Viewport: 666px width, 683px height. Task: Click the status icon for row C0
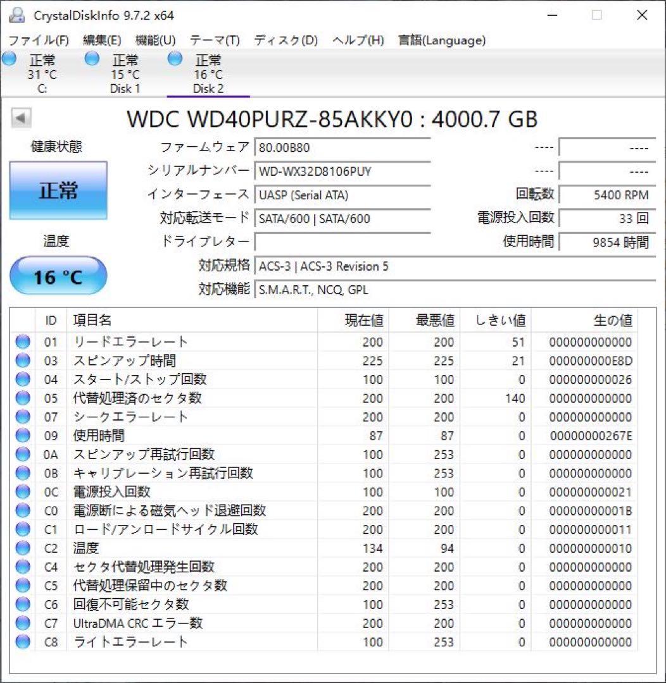click(23, 510)
